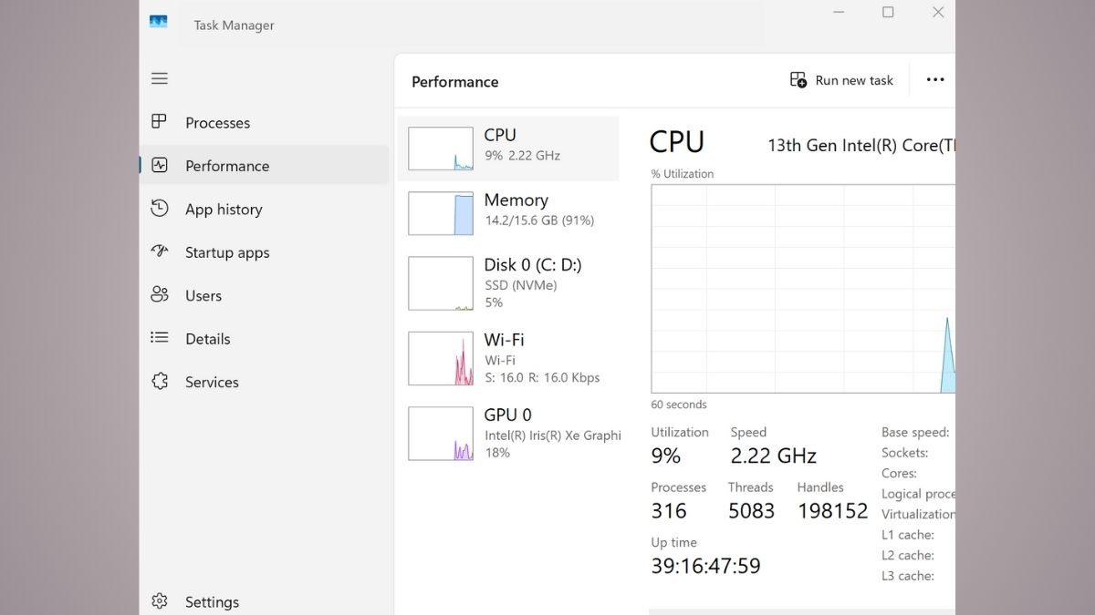Click the Processes grid icon
The height and width of the screenshot is (615, 1095).
[x=160, y=121]
